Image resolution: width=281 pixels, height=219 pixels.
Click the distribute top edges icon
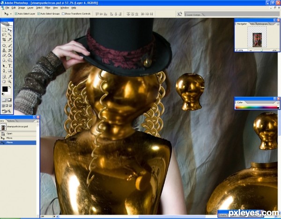[x=128, y=14]
